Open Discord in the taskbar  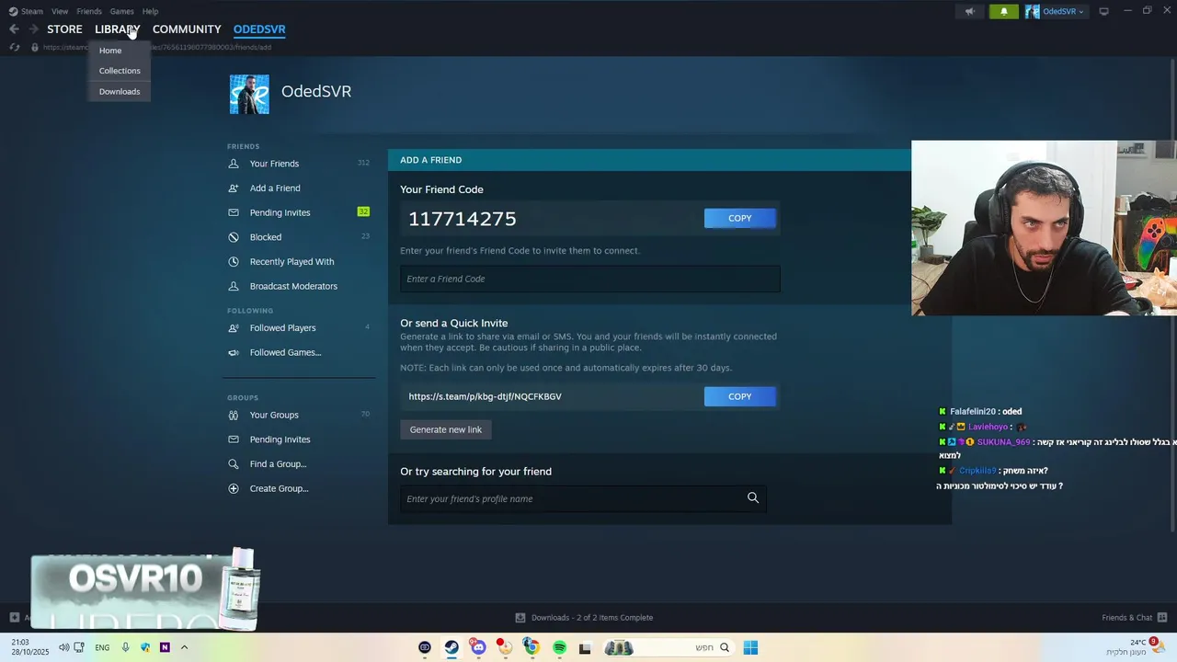pos(478,647)
